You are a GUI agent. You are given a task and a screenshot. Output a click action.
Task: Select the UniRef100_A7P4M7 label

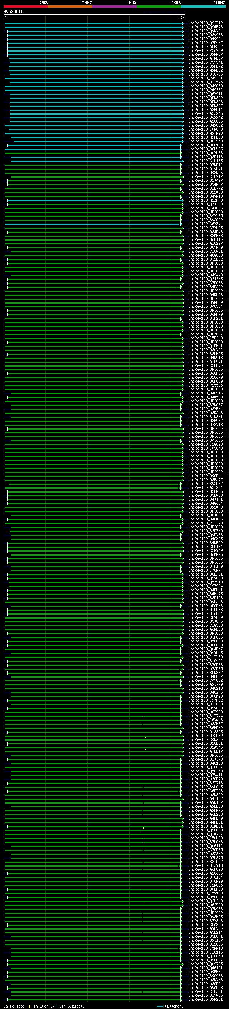(205, 43)
